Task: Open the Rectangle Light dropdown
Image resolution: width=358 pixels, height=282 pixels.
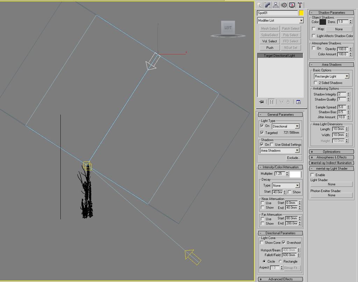Action: coord(331,76)
